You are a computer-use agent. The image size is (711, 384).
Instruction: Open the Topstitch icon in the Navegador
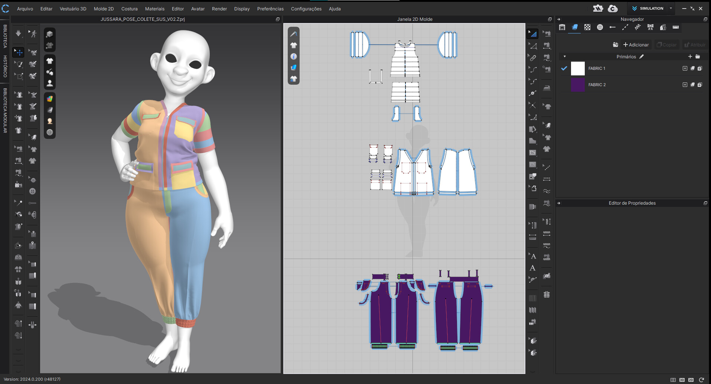pyautogui.click(x=625, y=27)
